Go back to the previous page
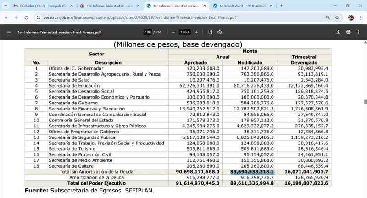Viewport: 367px width, 198px height. pos(6,17)
